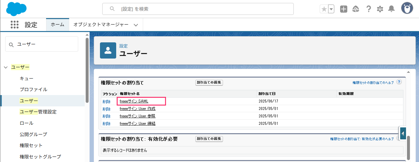Click 表示するレコードはありません text
This screenshot has width=419, height=162.
(125, 150)
